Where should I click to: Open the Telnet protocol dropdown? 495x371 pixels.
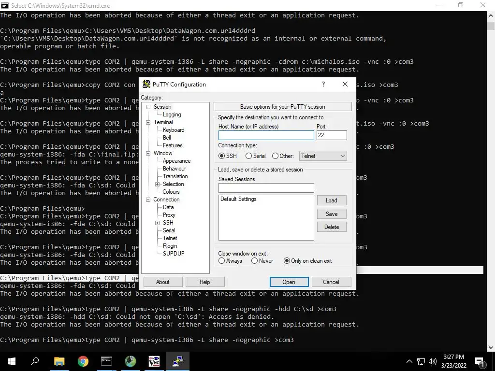(323, 156)
